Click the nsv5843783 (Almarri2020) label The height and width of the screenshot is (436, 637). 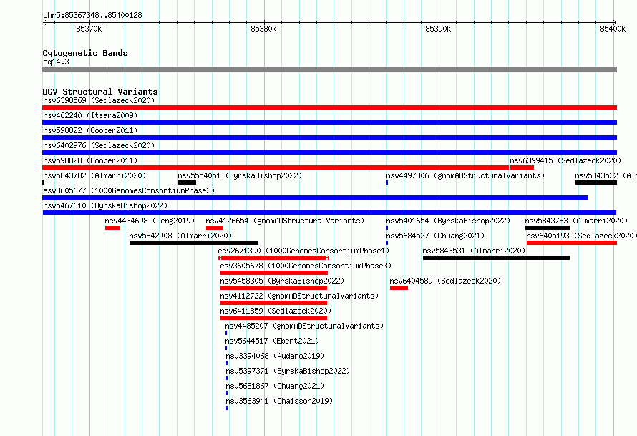click(576, 221)
